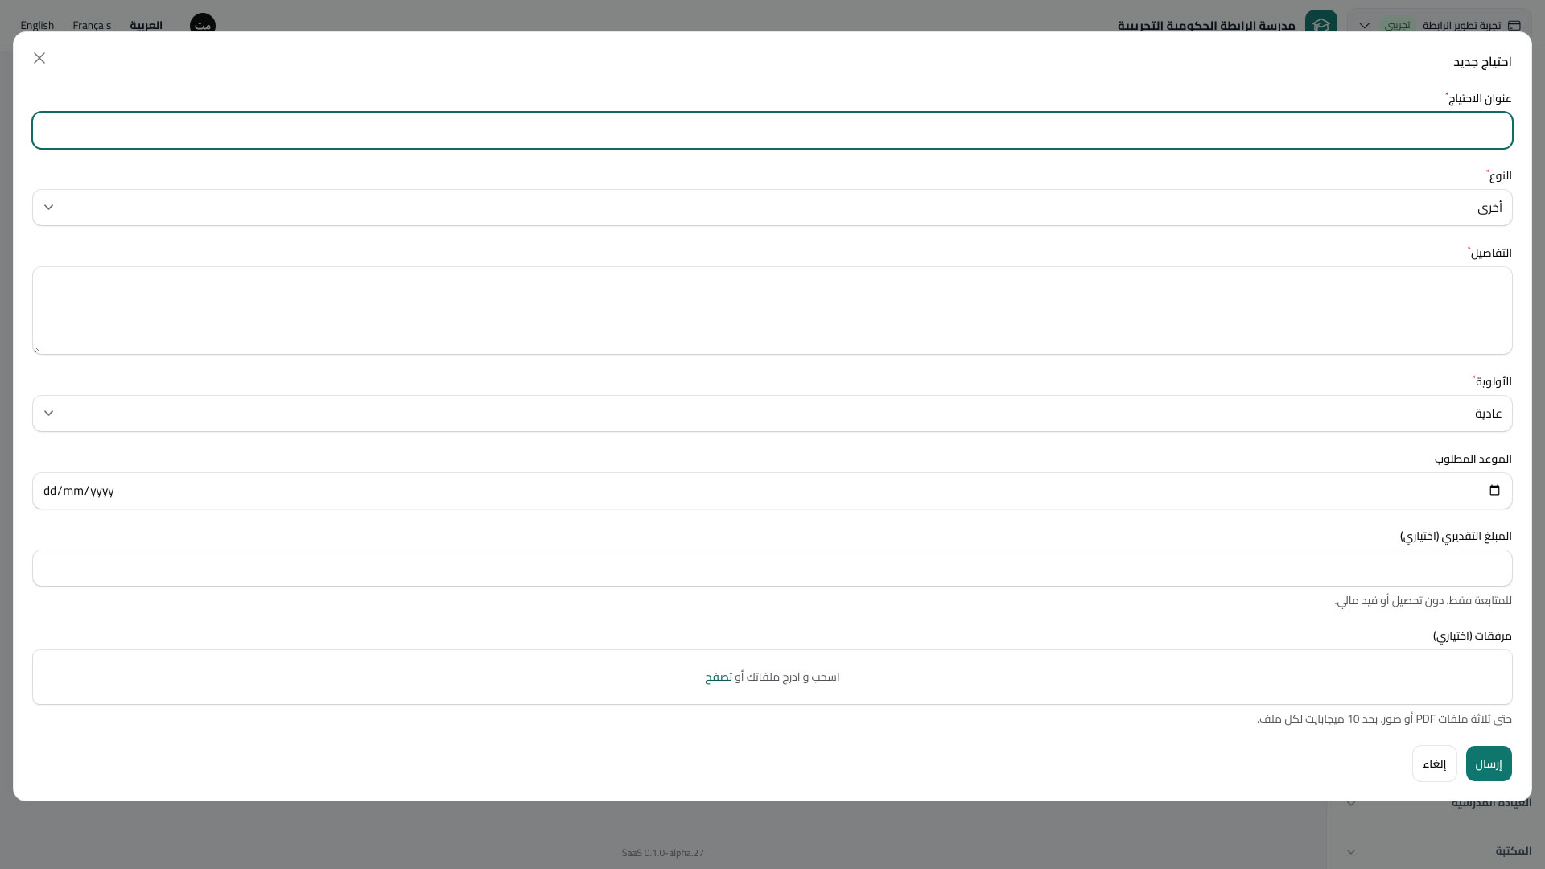Switch language to English
The height and width of the screenshot is (869, 1545).
pyautogui.click(x=37, y=26)
